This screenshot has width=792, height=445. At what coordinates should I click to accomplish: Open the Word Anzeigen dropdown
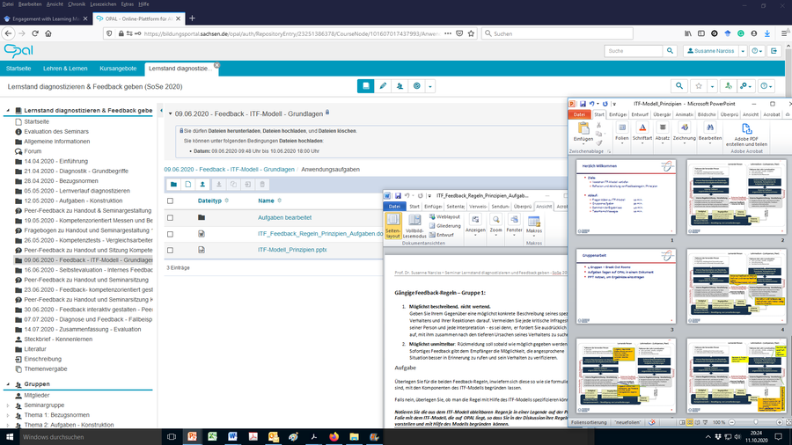[475, 224]
